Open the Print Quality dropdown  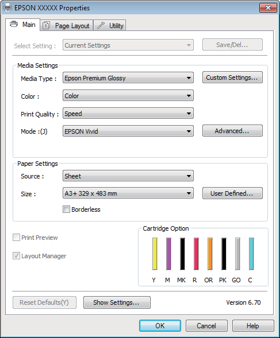click(x=128, y=114)
